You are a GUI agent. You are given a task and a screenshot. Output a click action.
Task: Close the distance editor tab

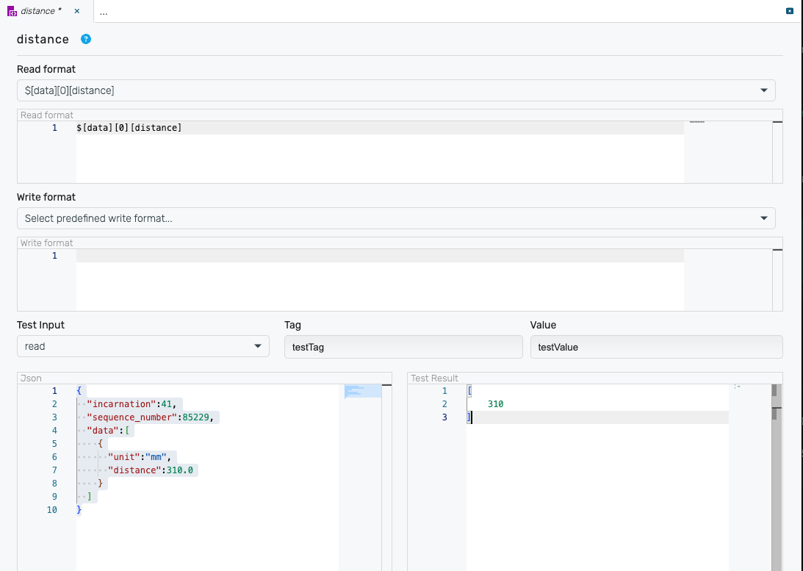[76, 11]
